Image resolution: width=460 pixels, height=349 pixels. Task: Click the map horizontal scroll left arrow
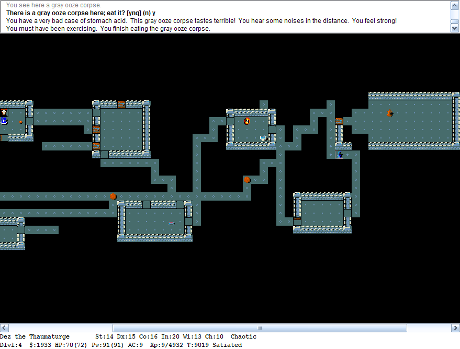click(x=4, y=328)
